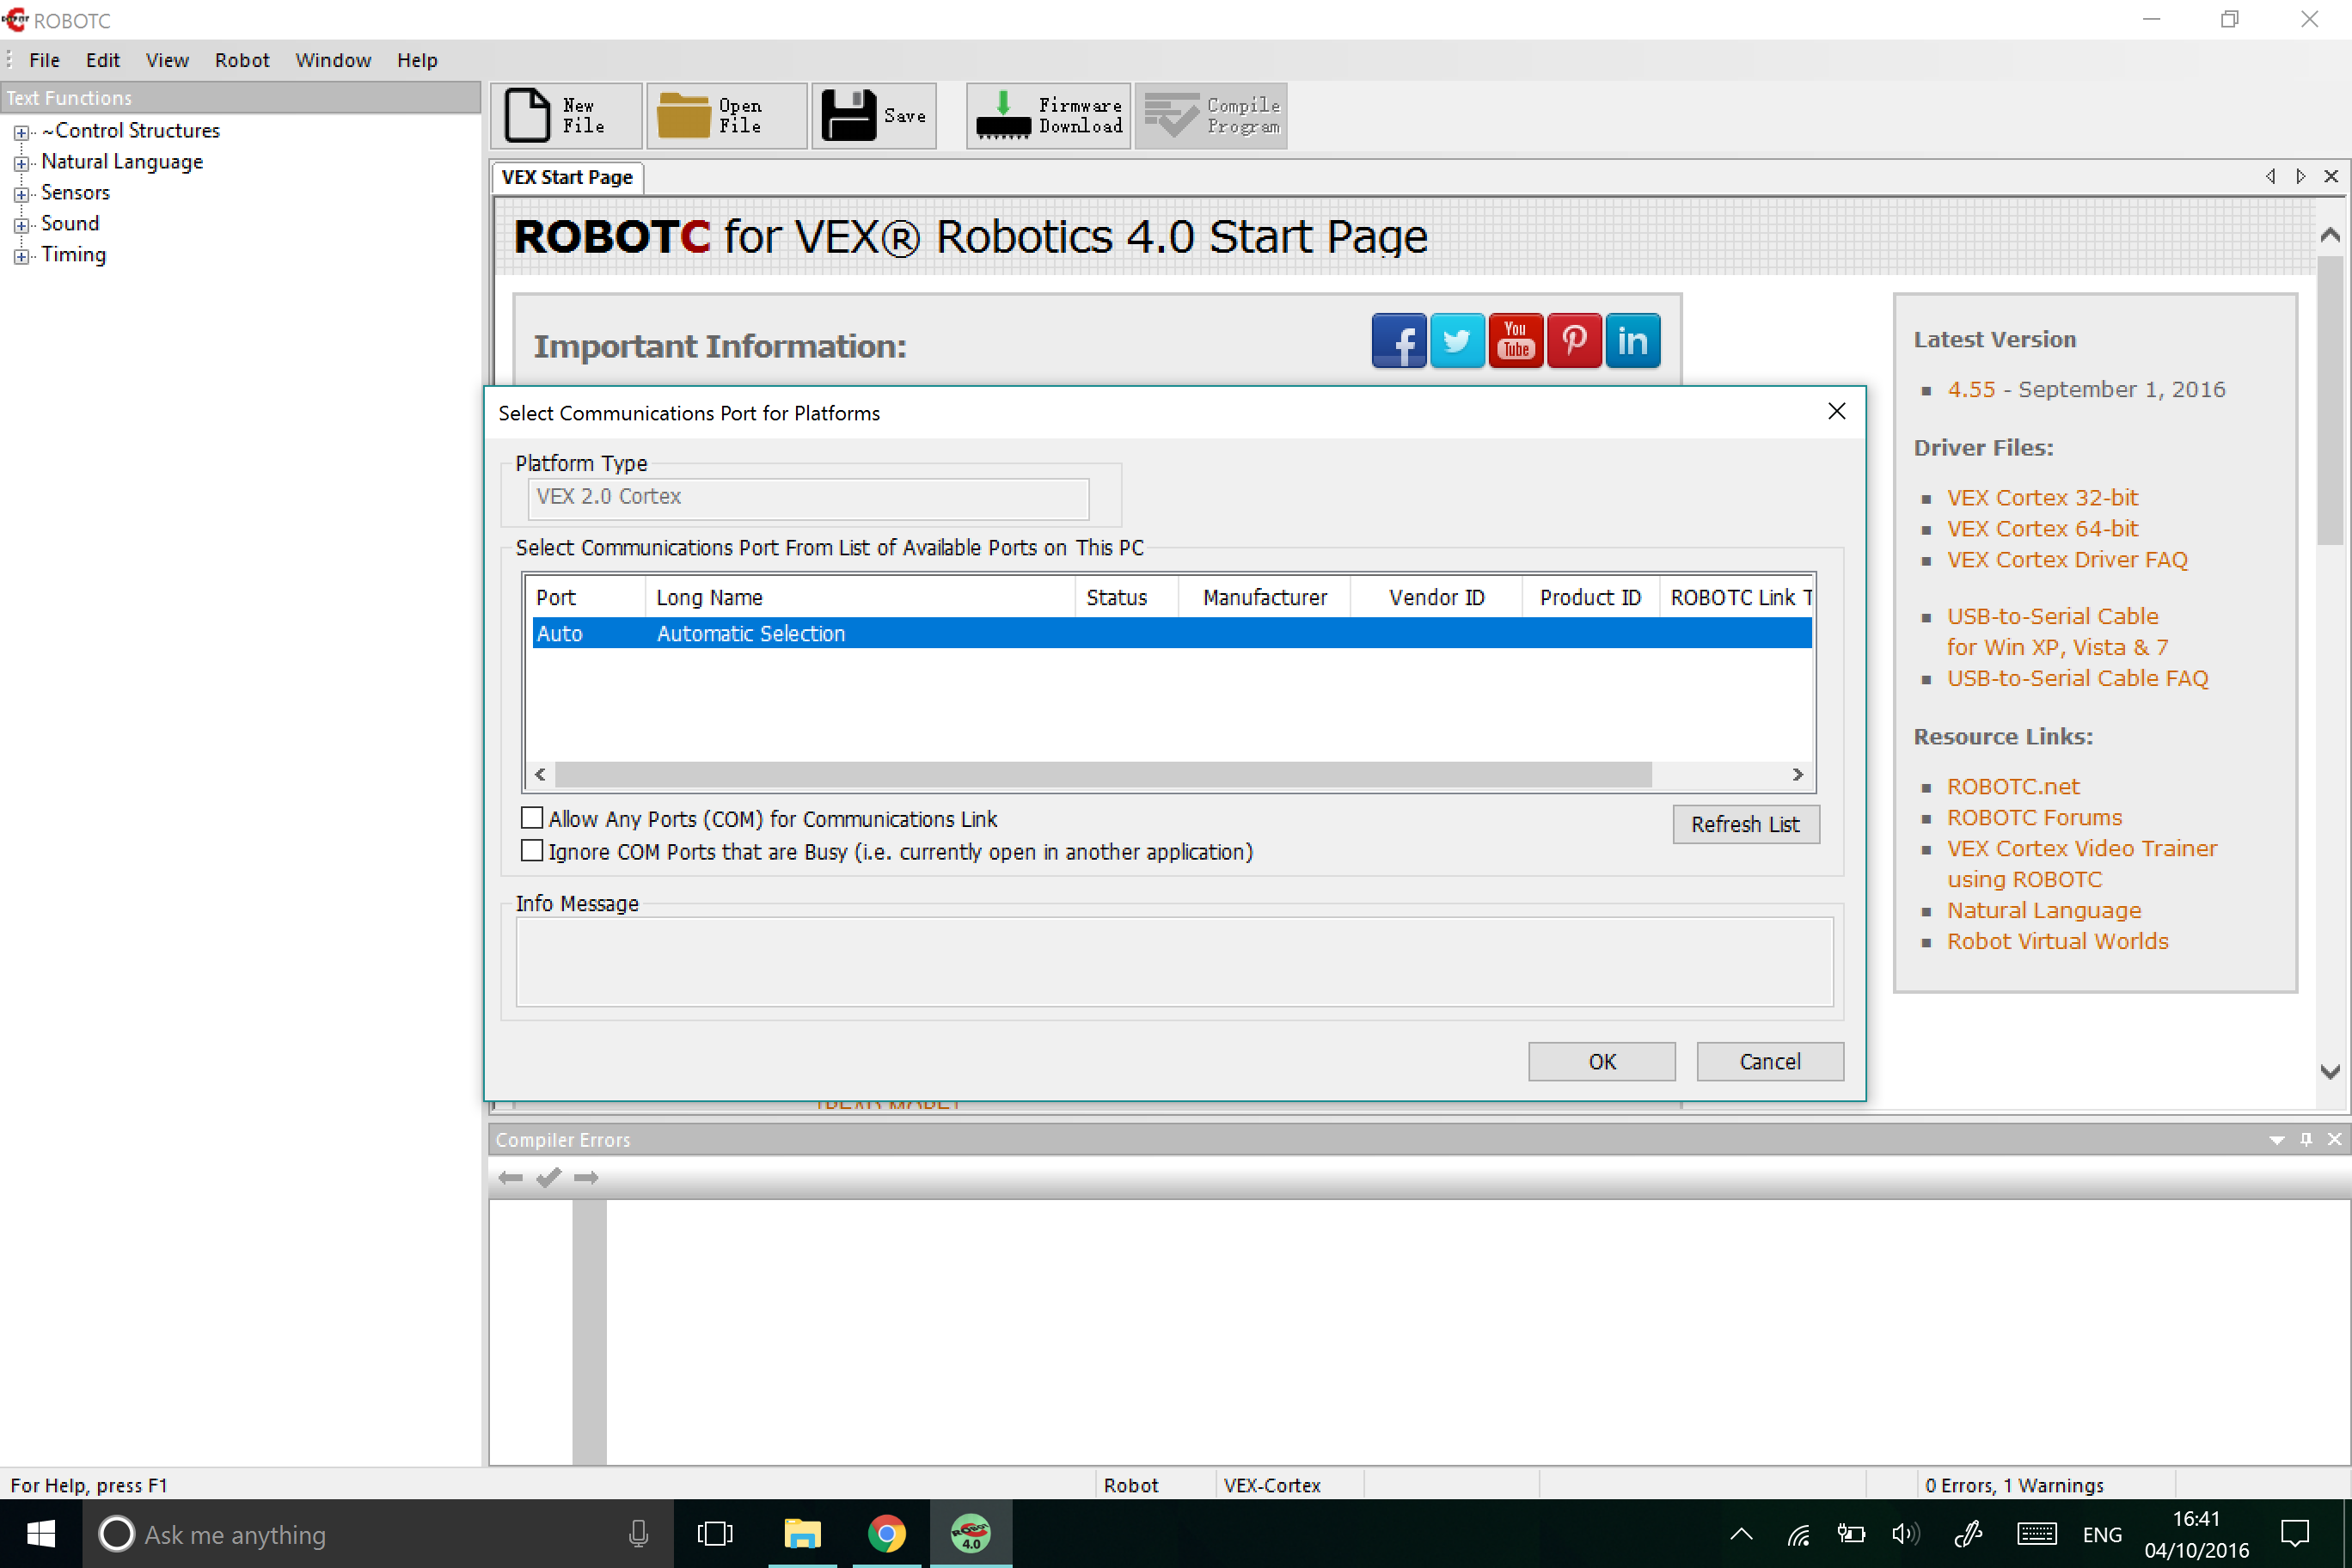Close the Compiler Errors pane
Viewport: 2352px width, 1568px height.
coord(2334,1139)
